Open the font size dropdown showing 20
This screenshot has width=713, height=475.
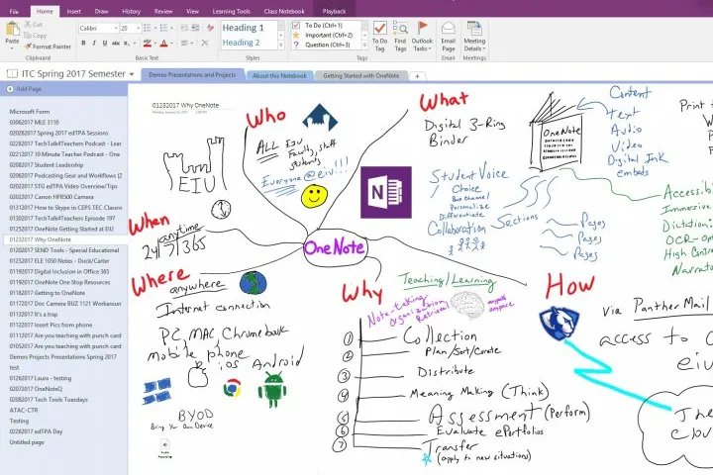[138, 28]
